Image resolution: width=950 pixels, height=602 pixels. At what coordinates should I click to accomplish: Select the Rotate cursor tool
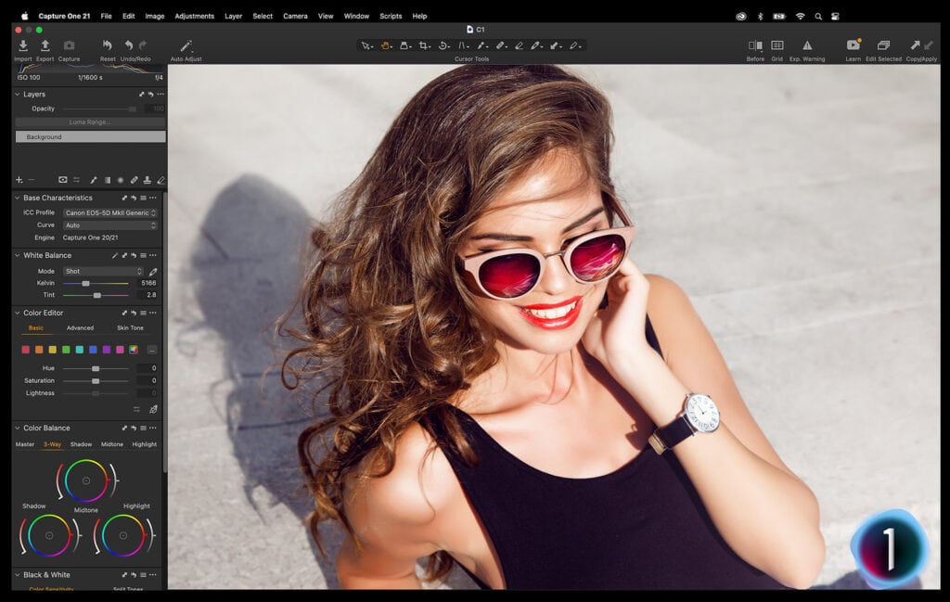443,45
